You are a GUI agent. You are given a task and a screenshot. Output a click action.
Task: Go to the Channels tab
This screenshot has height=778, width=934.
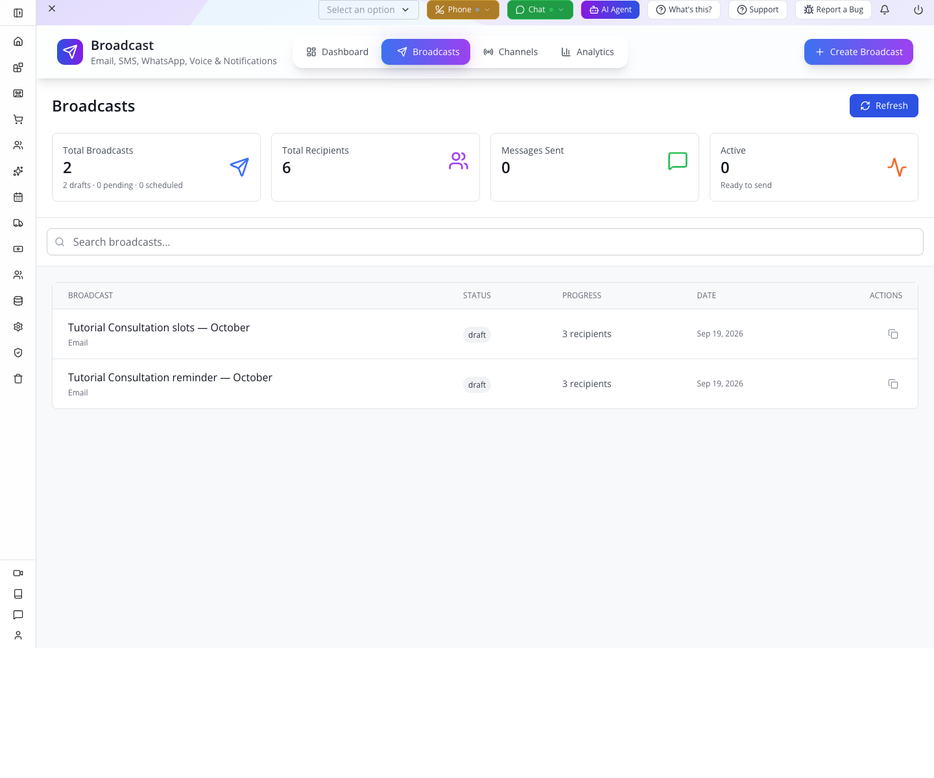coord(510,52)
